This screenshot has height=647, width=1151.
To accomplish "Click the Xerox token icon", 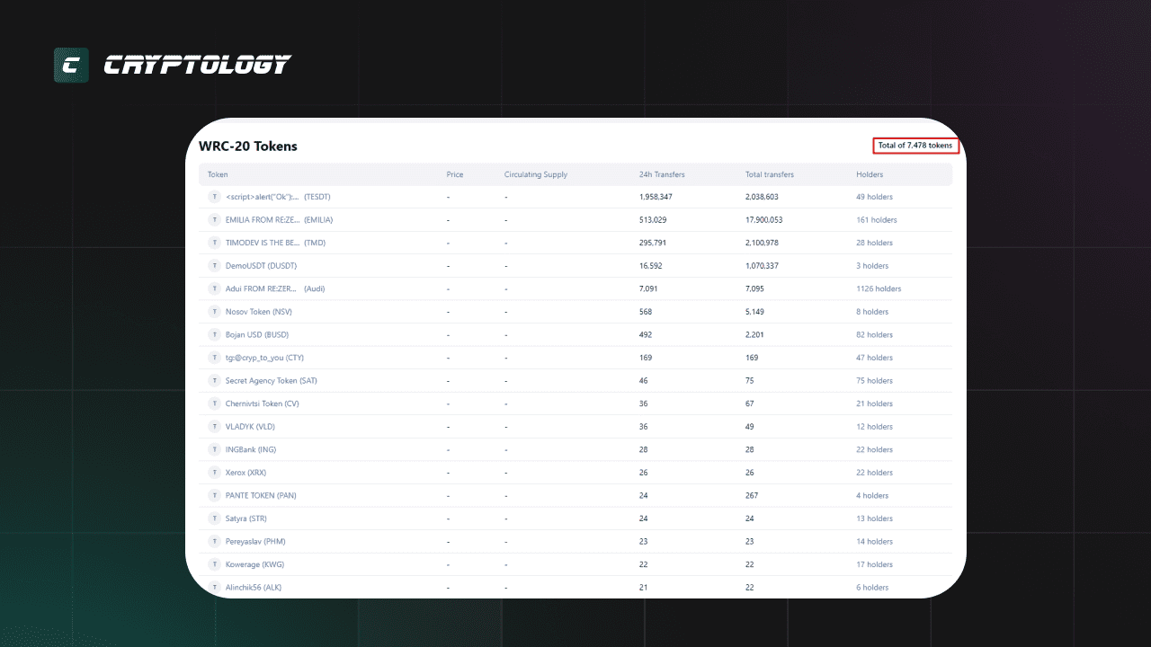I will point(214,473).
